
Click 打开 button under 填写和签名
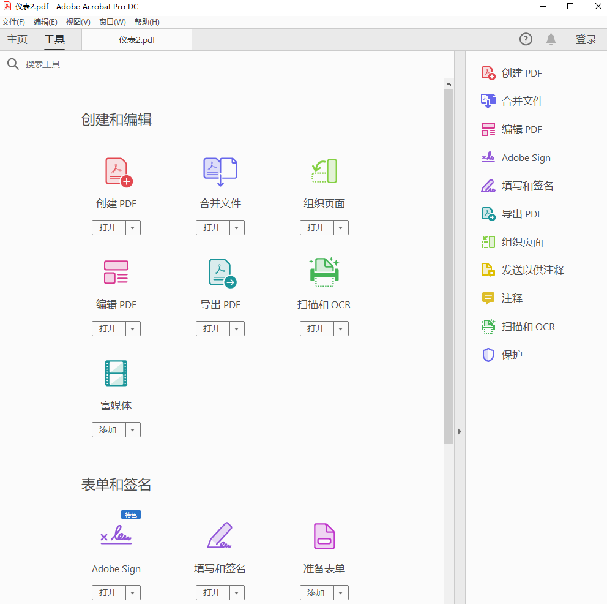coord(213,592)
